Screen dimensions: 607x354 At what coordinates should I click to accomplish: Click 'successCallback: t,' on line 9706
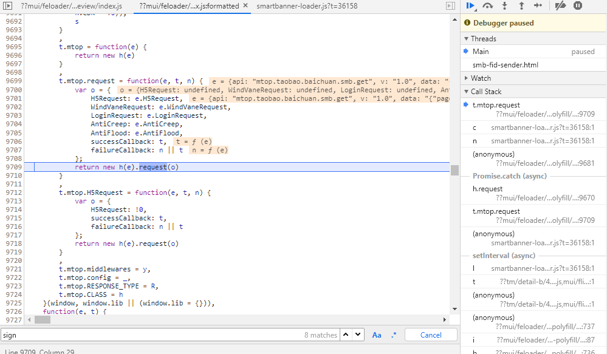coord(129,141)
